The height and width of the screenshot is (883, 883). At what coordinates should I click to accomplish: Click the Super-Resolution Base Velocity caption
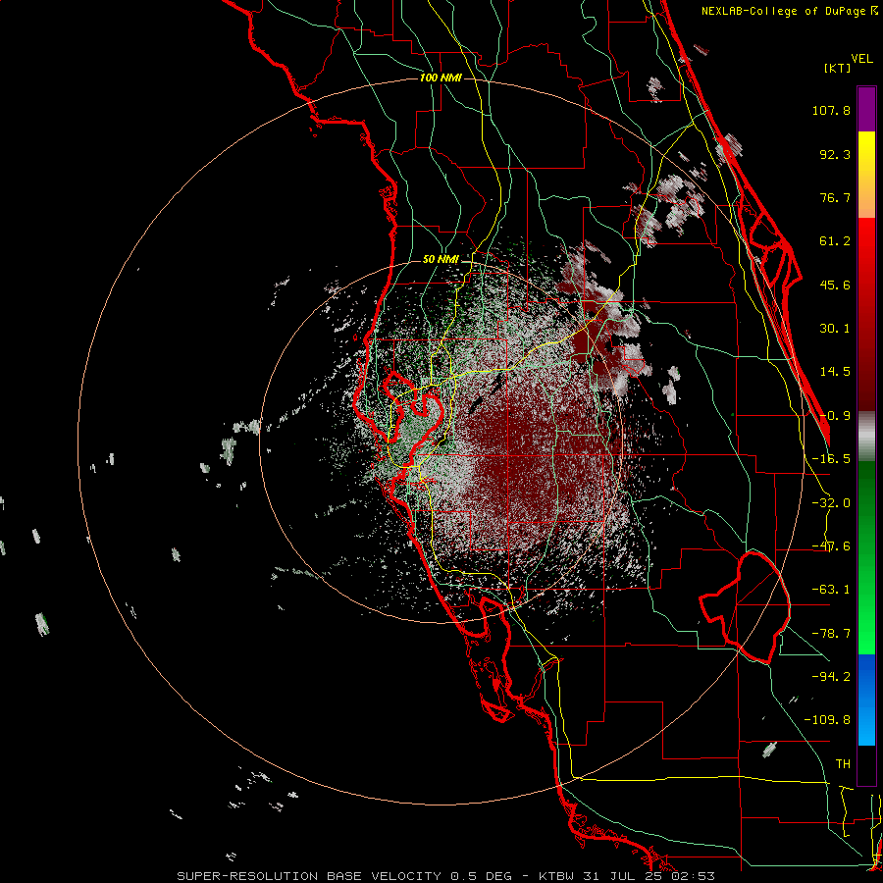[446, 876]
